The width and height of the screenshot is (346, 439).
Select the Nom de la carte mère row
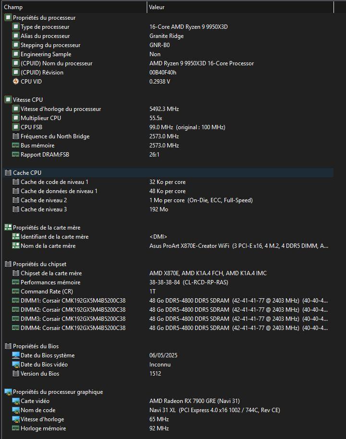(48, 246)
